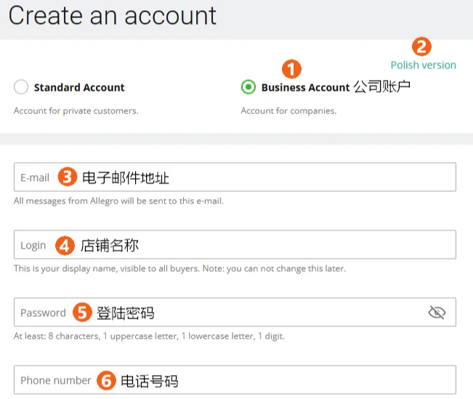Screen dimensions: 473x399
Task: Click 'At least: 8 characters' password hint
Action: pyautogui.click(x=149, y=336)
